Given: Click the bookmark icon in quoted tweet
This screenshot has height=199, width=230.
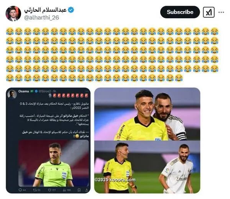Looking at the screenshot, I should pyautogui.click(x=79, y=190).
